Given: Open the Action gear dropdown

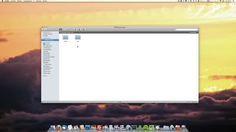Looking at the screenshot, I should [80, 29].
